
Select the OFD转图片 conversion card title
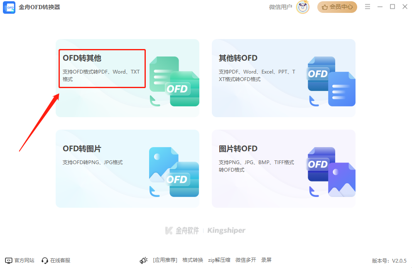(82, 149)
